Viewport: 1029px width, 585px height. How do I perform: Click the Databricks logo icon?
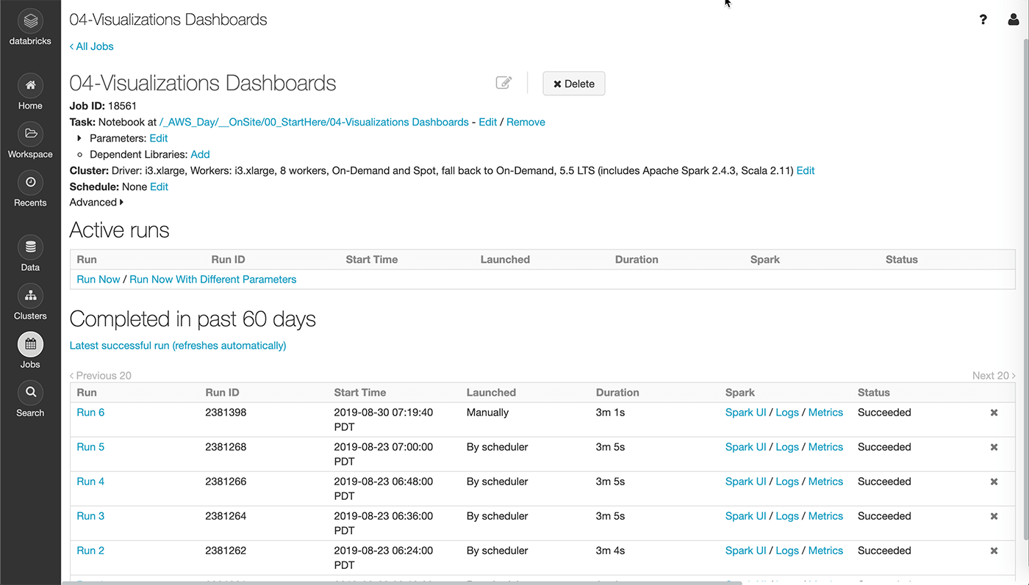[30, 21]
